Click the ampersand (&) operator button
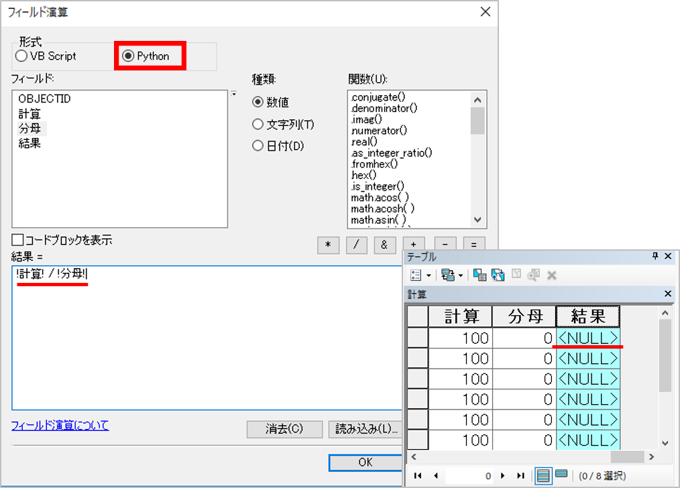This screenshot has height=488, width=680. pyautogui.click(x=384, y=245)
